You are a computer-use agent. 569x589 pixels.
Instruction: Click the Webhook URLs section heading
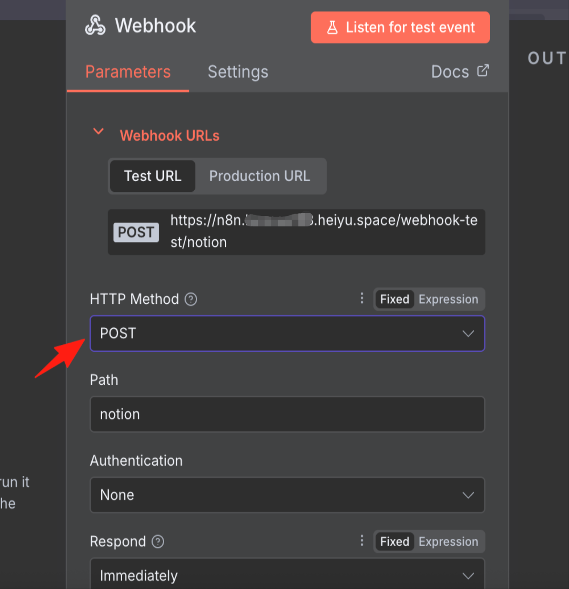tap(169, 135)
